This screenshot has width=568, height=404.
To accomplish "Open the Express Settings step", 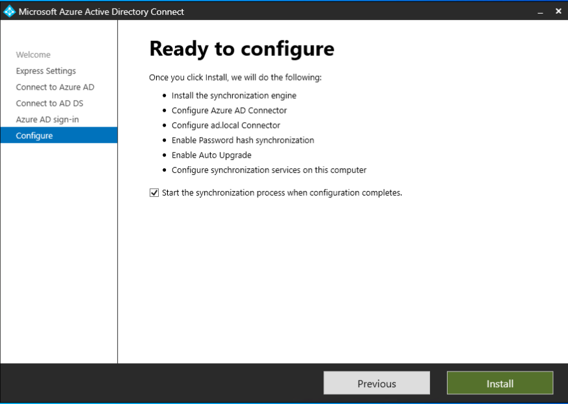I will tap(46, 71).
